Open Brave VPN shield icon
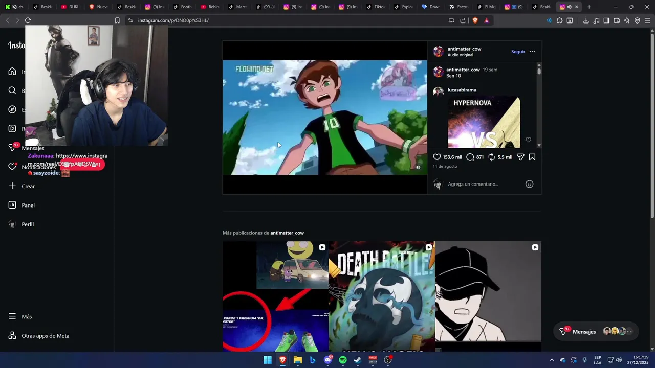This screenshot has height=368, width=655. (637, 20)
